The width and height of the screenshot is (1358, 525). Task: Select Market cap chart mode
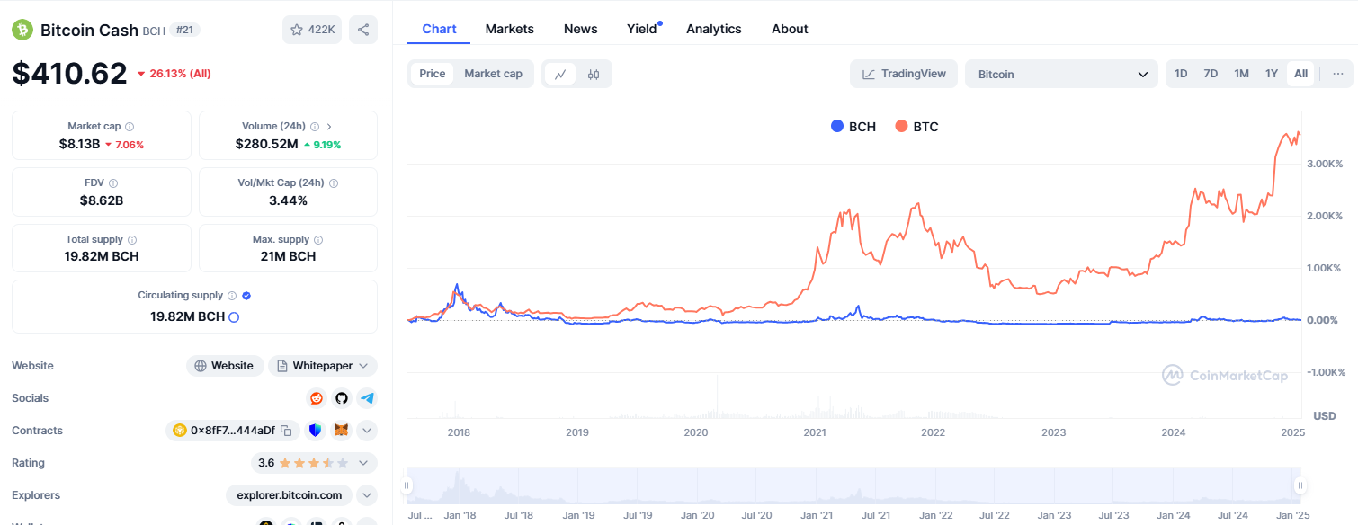click(493, 74)
